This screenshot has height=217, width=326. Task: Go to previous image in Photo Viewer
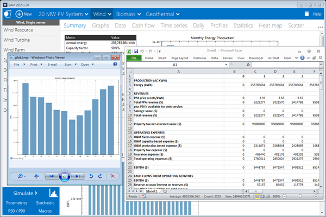[52, 176]
